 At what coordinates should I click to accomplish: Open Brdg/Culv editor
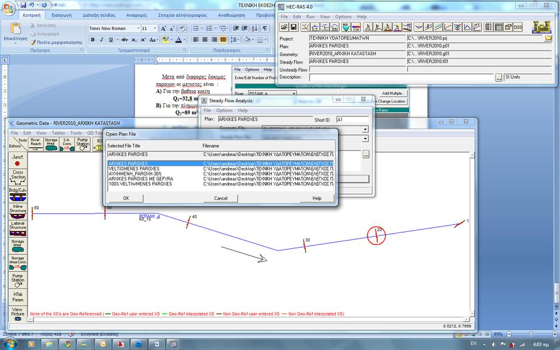pyautogui.click(x=17, y=194)
